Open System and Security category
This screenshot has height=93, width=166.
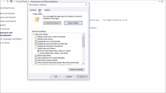coord(7,13)
